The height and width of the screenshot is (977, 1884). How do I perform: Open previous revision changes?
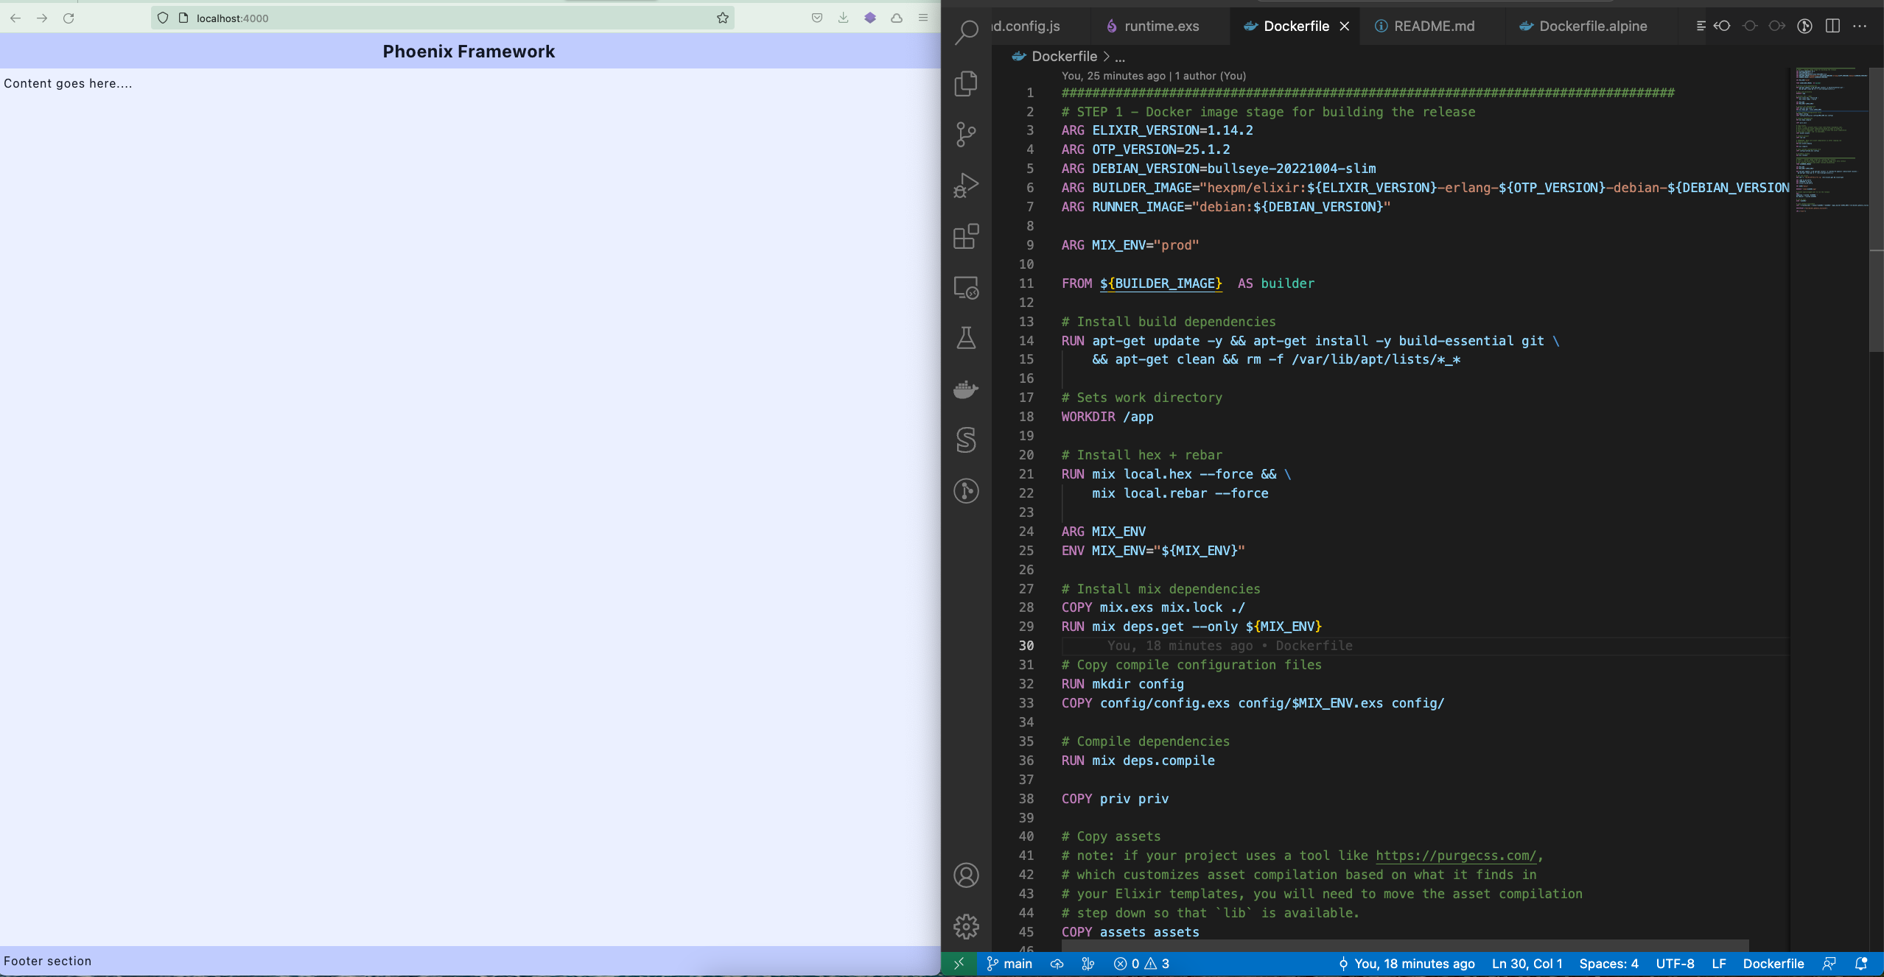1722,26
